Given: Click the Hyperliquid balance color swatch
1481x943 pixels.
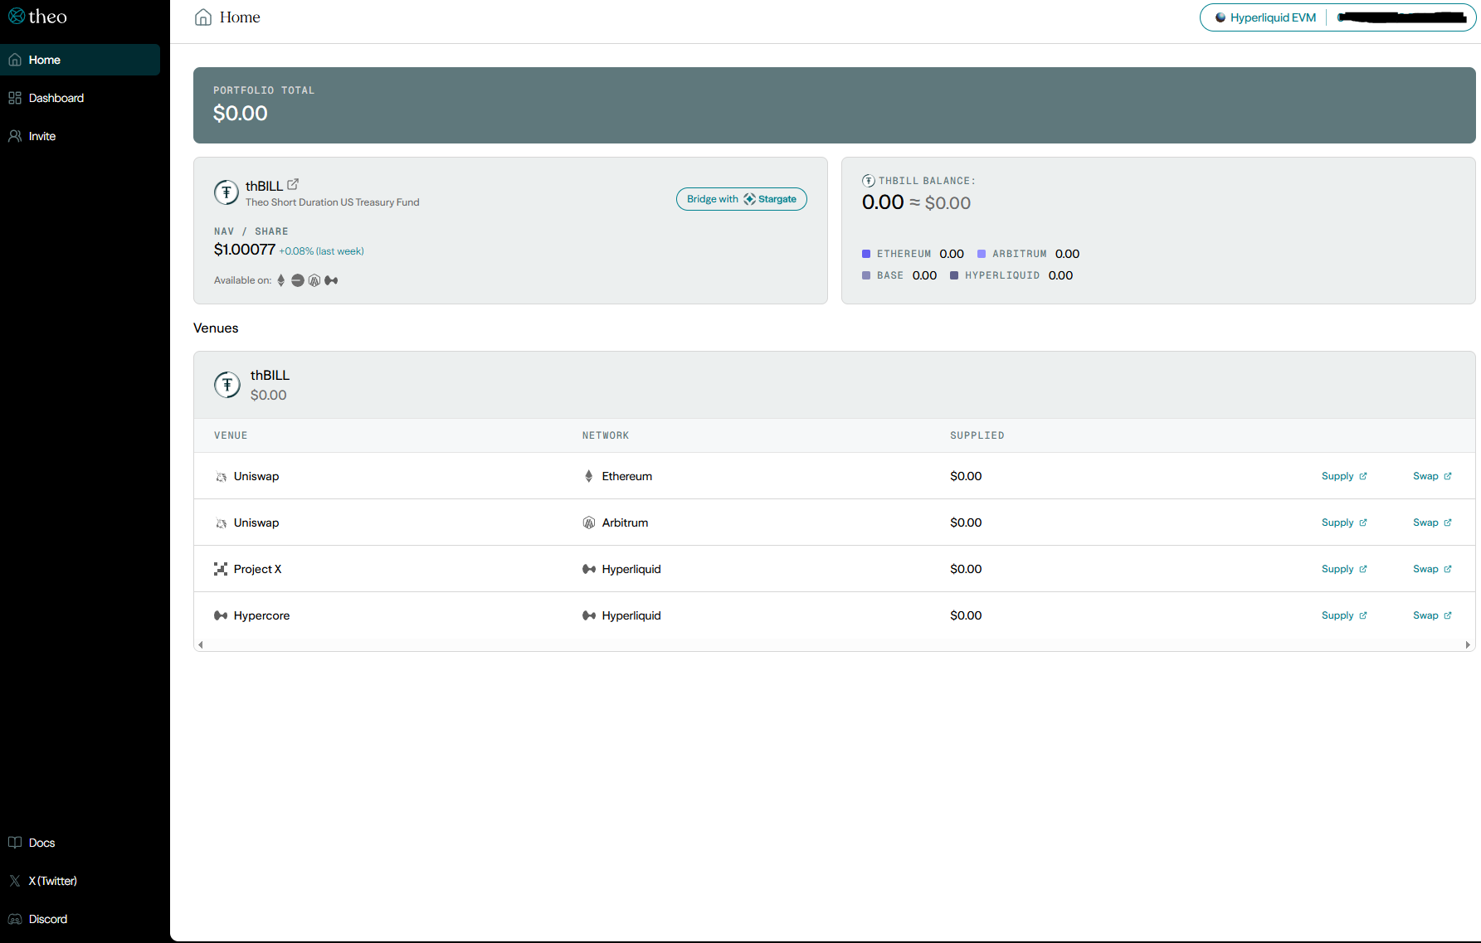Looking at the screenshot, I should 954,275.
